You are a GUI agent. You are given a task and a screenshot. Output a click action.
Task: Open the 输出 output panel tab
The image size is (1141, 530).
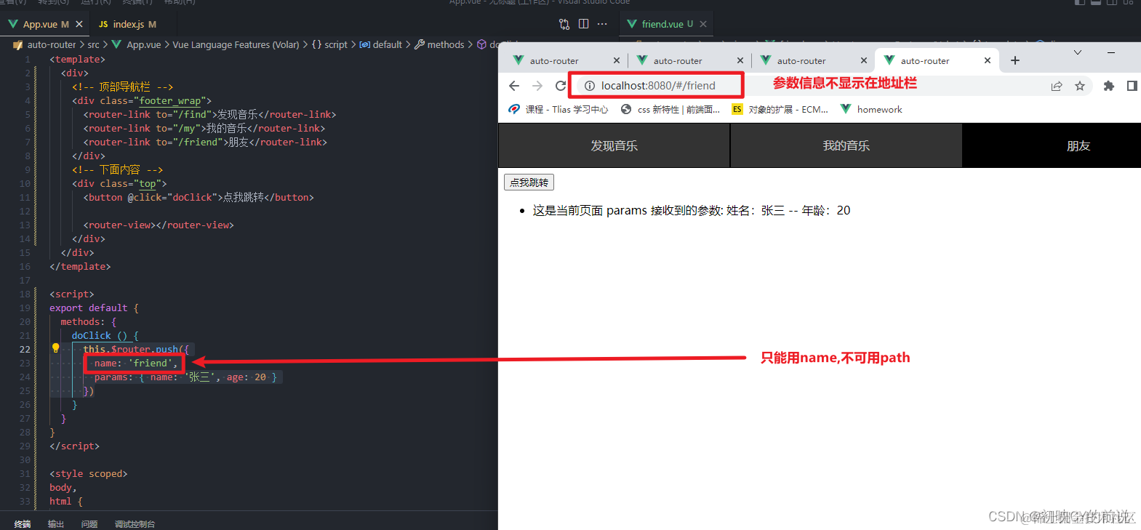pos(56,523)
